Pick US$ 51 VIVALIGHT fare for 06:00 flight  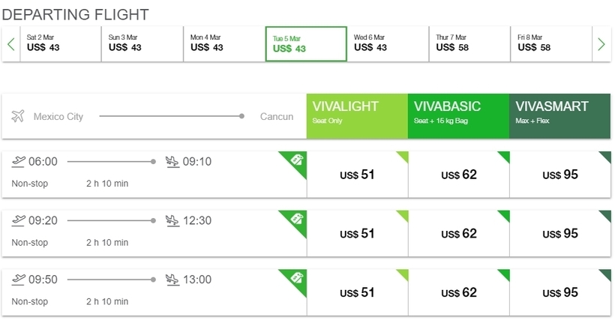pyautogui.click(x=357, y=175)
